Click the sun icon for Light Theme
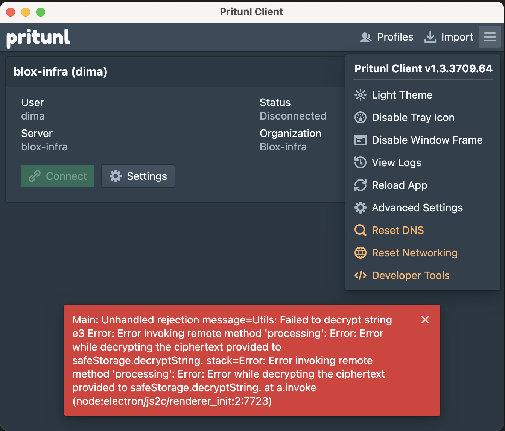 360,95
